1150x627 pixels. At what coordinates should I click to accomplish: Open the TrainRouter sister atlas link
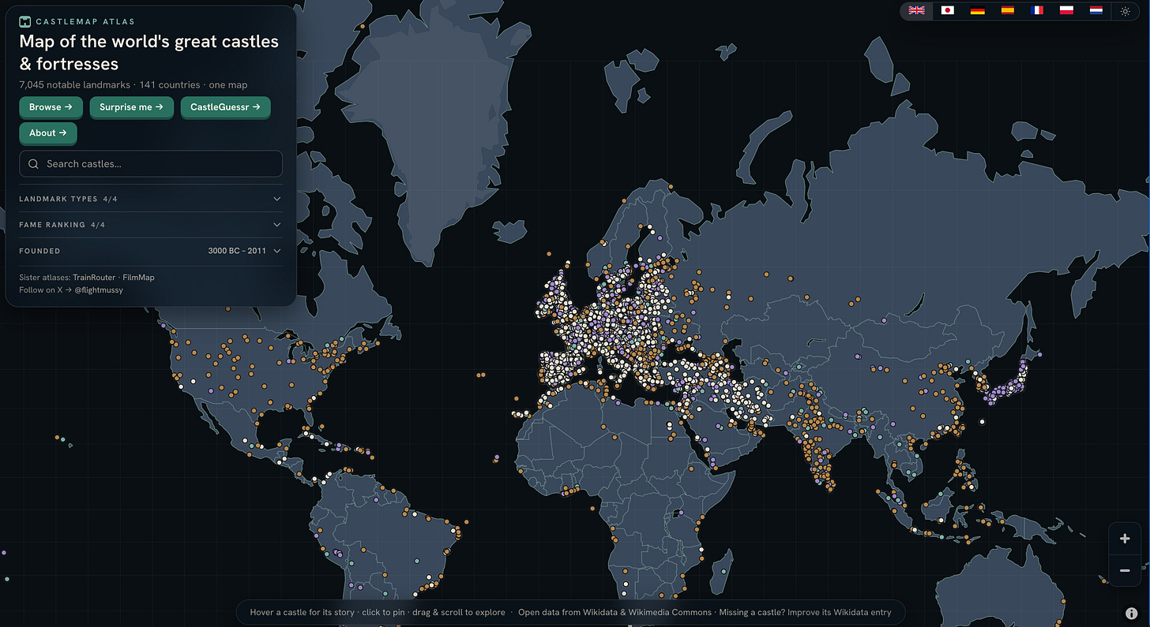[94, 278]
